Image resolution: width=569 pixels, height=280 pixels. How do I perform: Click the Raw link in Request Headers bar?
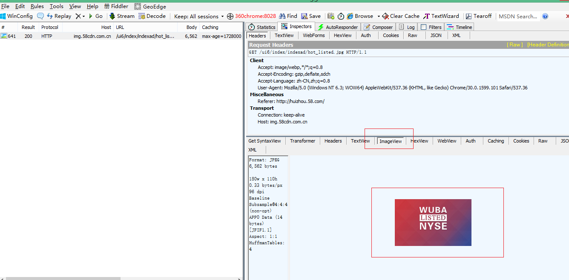point(515,45)
